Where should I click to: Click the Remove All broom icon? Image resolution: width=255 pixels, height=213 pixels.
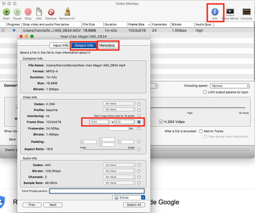pyautogui.click(x=67, y=12)
